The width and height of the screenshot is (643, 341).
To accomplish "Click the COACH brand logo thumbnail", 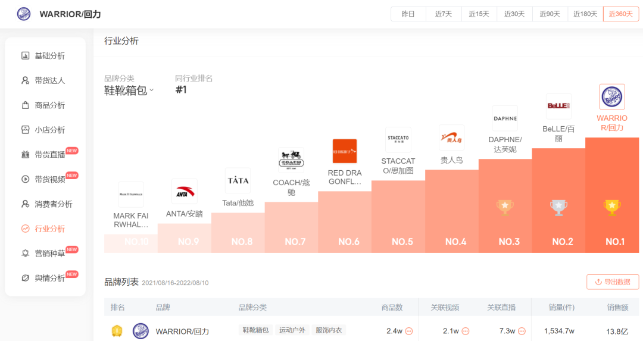I will pyautogui.click(x=291, y=160).
